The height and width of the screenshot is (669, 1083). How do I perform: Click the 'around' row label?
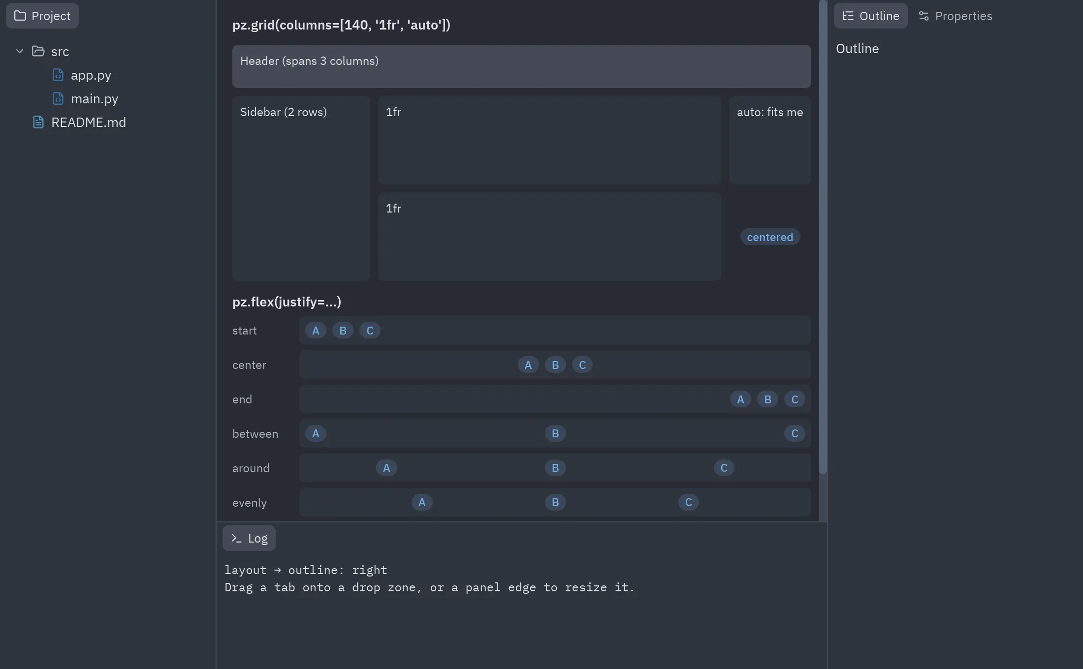pyautogui.click(x=251, y=468)
